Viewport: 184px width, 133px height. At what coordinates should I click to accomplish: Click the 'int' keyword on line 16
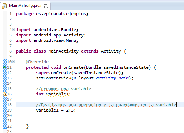click(x=40, y=94)
